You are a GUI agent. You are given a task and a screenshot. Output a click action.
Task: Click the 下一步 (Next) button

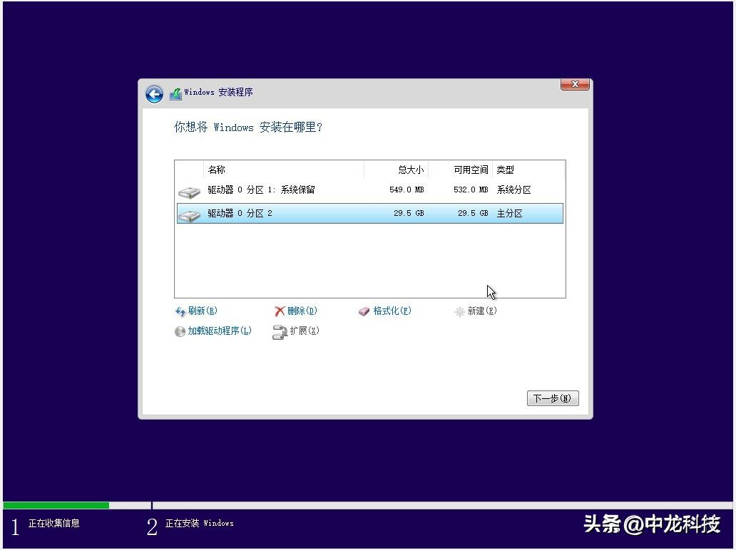pos(553,398)
